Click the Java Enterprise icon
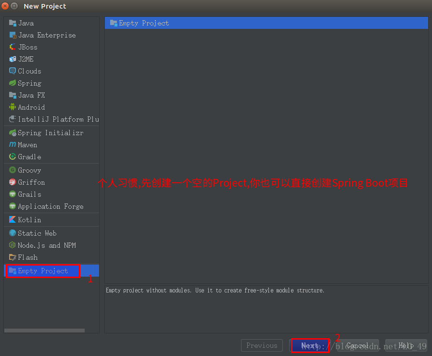This screenshot has height=356, width=432. coord(13,35)
